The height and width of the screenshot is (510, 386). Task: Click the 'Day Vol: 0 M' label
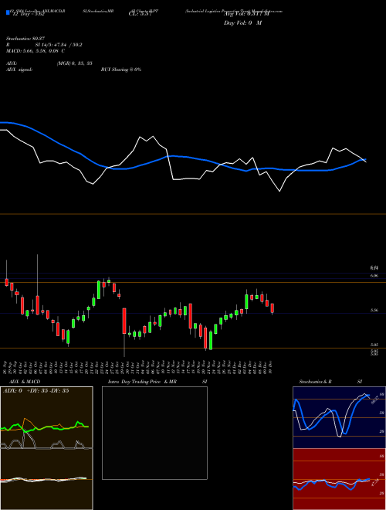[242, 23]
